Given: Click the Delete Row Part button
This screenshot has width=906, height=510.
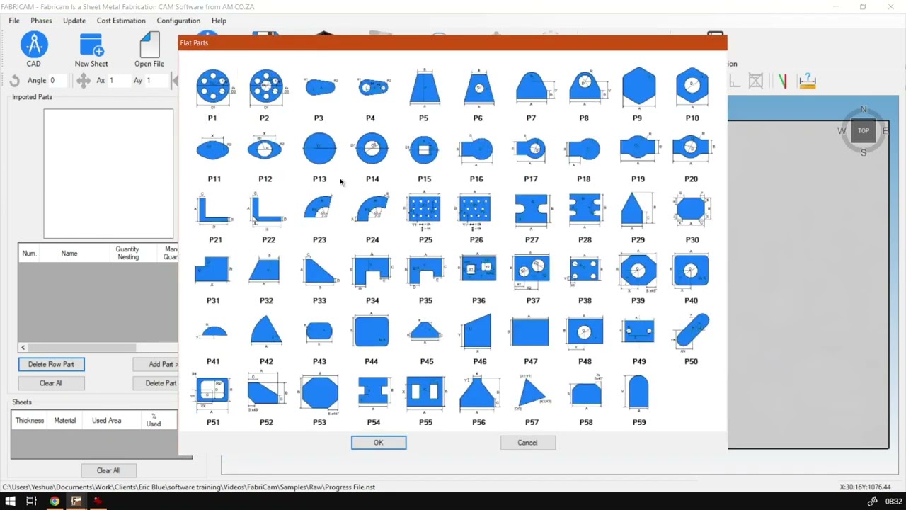Looking at the screenshot, I should (51, 364).
